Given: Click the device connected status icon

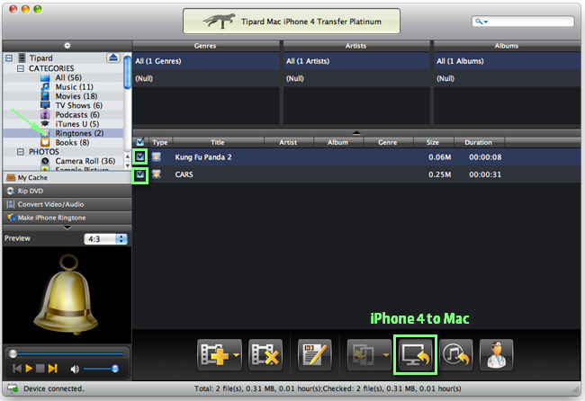Looking at the screenshot, I should point(13,388).
